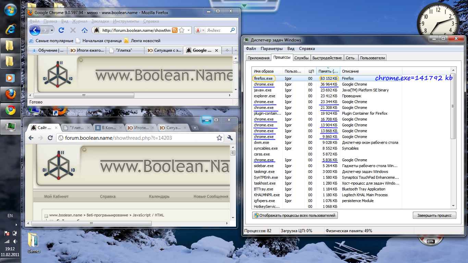Click the Завершить процесс button
Image resolution: width=468 pixels, height=263 pixels.
[434, 215]
